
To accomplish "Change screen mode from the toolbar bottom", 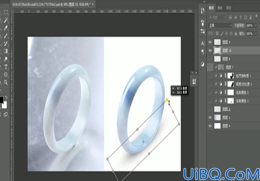I will coord(6,114).
